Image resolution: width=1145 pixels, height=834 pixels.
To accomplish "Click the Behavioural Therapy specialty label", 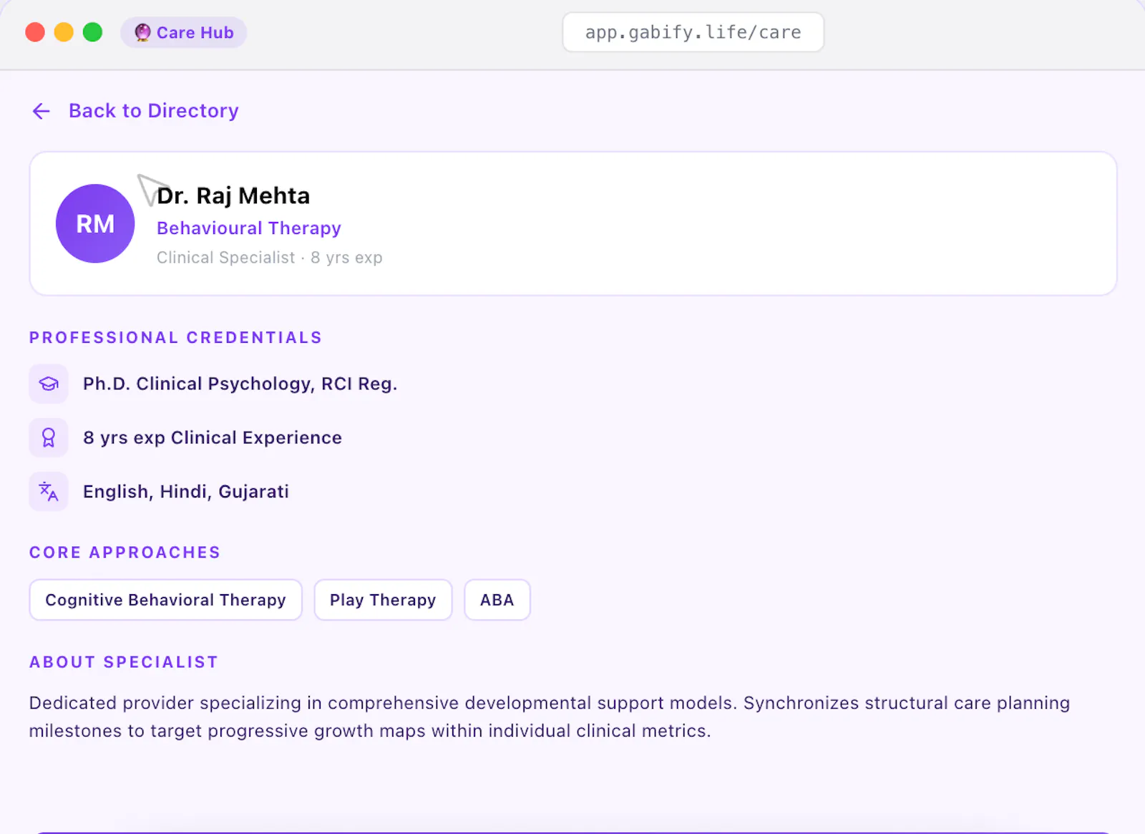I will (x=249, y=228).
